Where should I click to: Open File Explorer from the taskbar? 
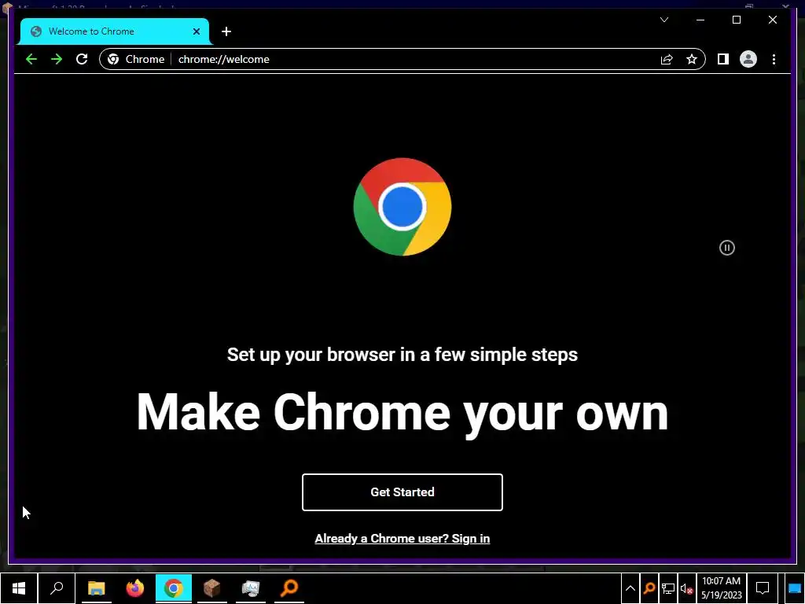[96, 588]
